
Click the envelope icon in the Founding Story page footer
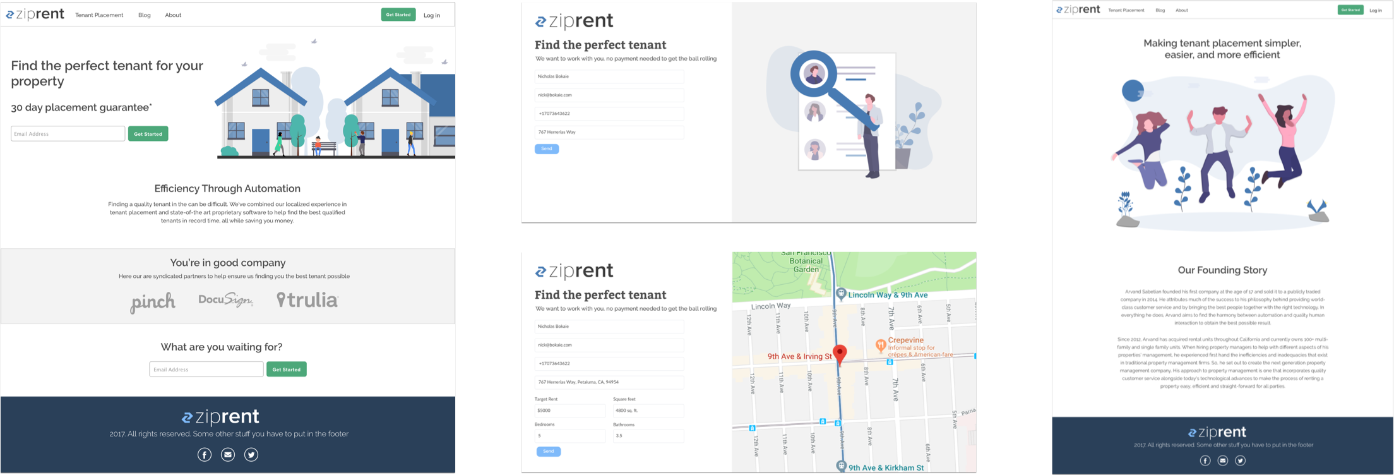(x=1223, y=460)
